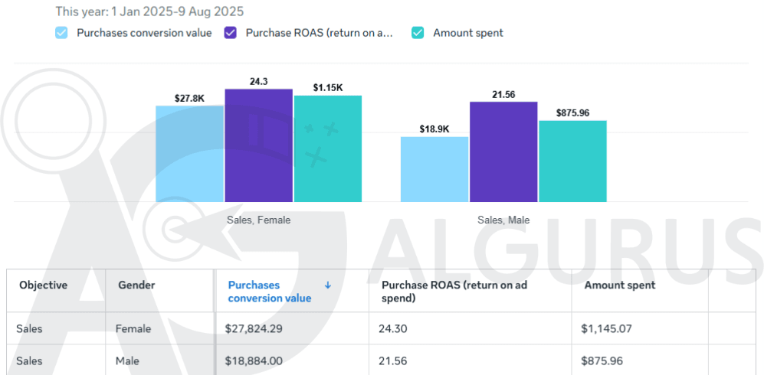Click the Female teal $1.15K spend bar
The height and width of the screenshot is (375, 764).
tap(327, 148)
